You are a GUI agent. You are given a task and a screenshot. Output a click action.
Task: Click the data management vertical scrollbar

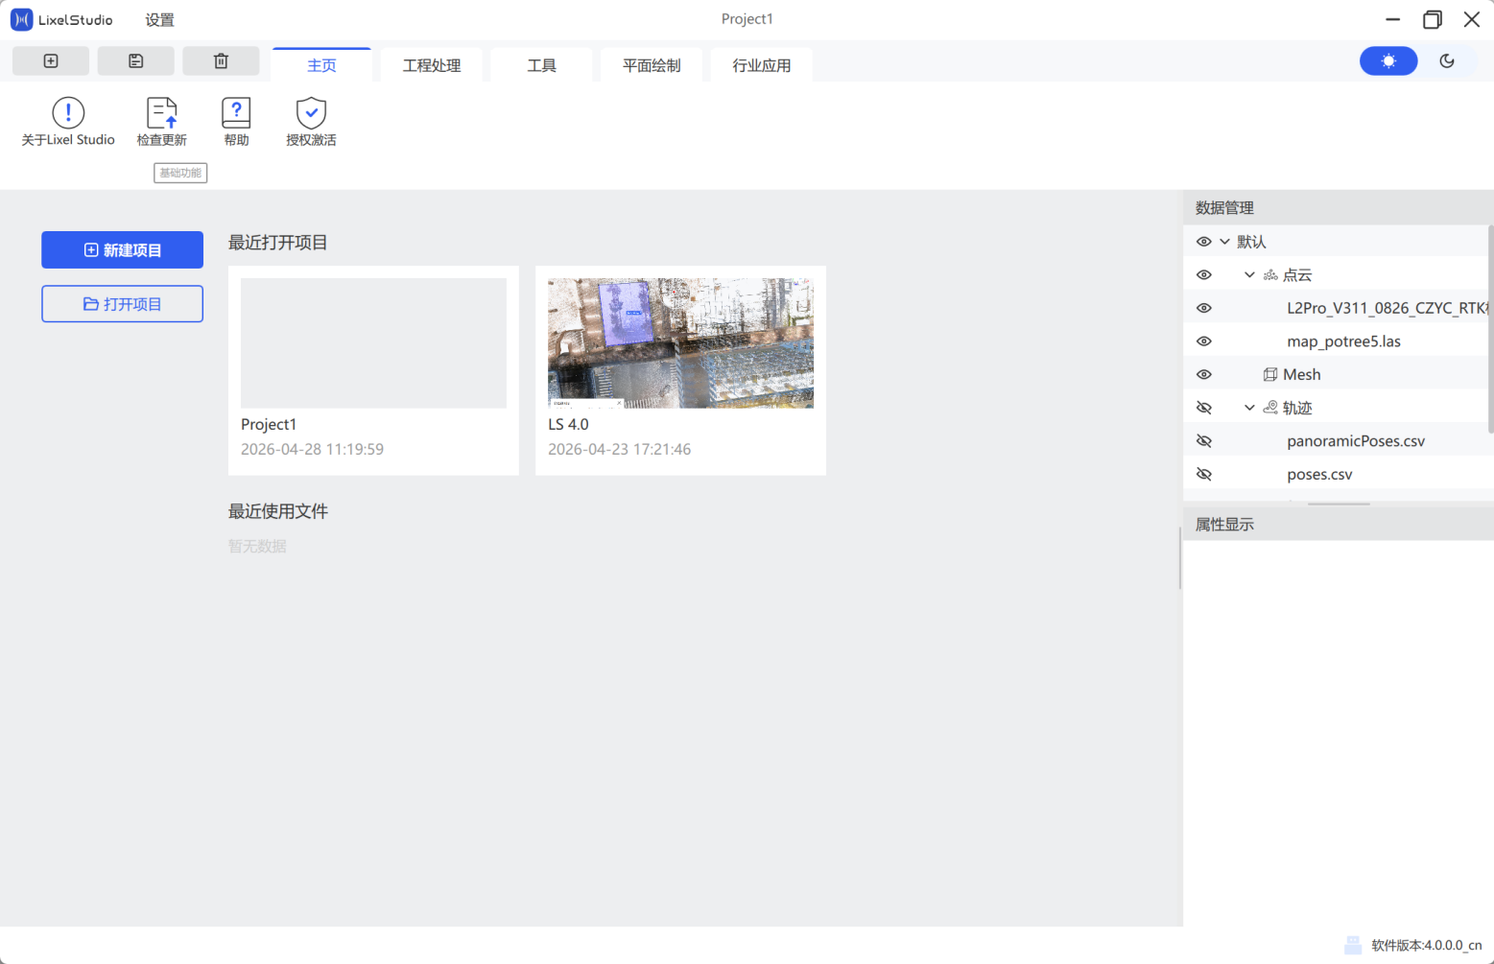click(x=1490, y=329)
